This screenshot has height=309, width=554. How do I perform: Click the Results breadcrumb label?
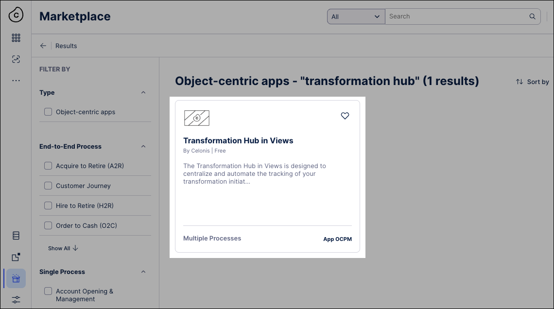click(66, 46)
